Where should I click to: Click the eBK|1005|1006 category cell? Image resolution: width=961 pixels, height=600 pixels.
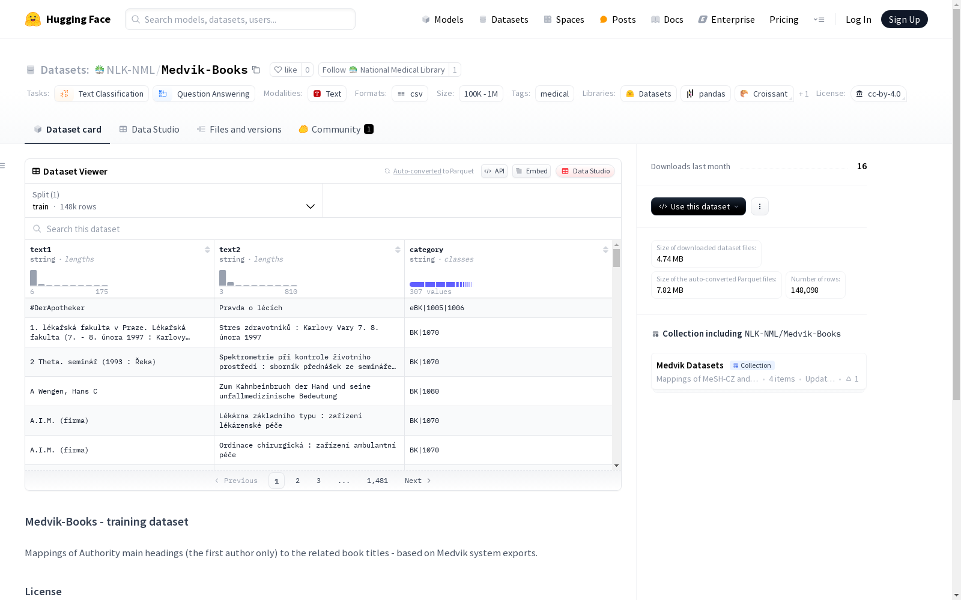point(509,308)
